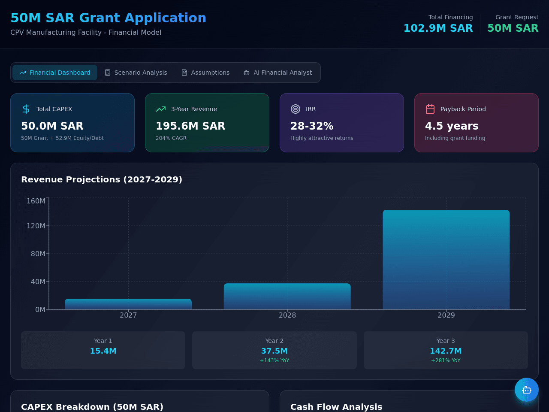
Task: Click the robot icon beside AI Financial Analyst
Action: pos(247,73)
